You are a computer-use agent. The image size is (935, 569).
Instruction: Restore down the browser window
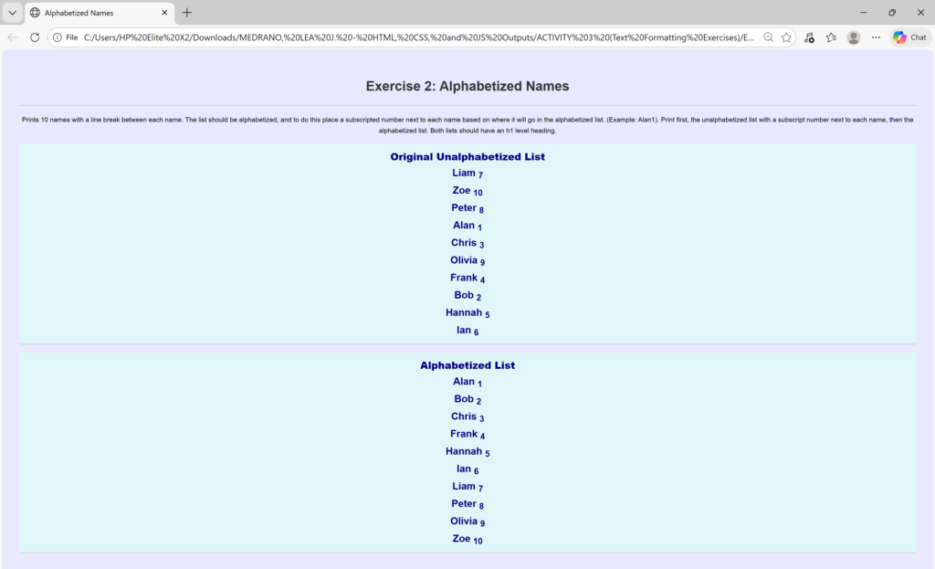(x=891, y=13)
